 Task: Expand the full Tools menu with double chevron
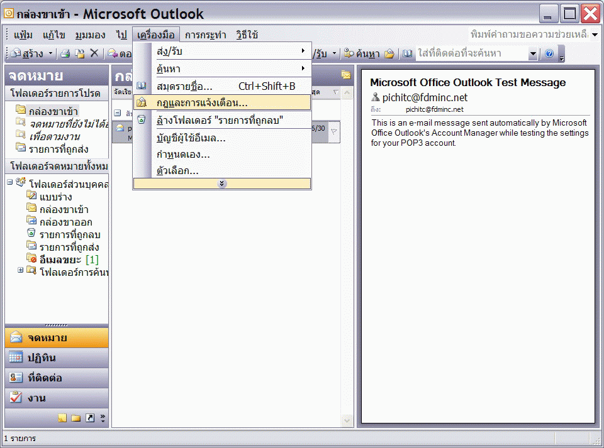coord(222,184)
